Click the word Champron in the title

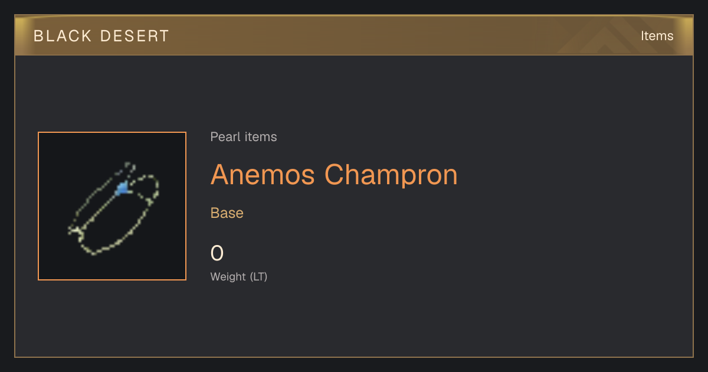click(x=391, y=175)
